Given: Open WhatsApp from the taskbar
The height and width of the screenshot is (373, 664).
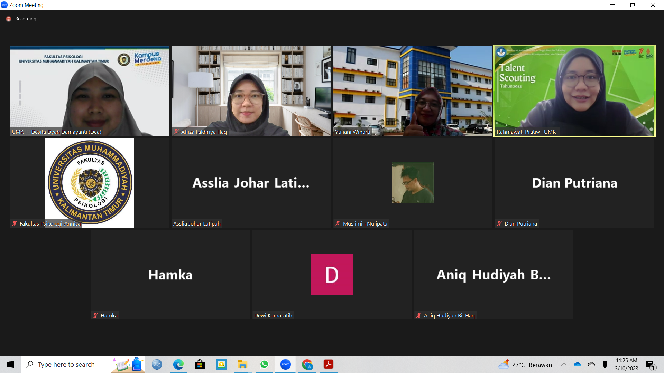Looking at the screenshot, I should coord(264,364).
